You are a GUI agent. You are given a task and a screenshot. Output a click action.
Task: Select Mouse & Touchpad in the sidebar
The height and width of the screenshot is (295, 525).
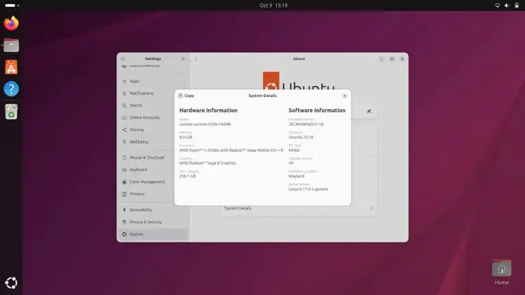tap(148, 157)
